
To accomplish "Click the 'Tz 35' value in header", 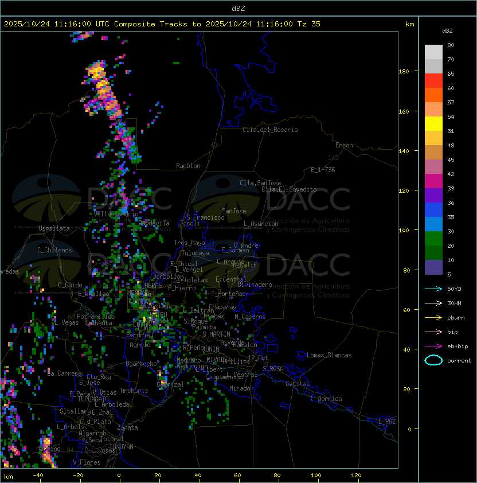I will (x=309, y=24).
